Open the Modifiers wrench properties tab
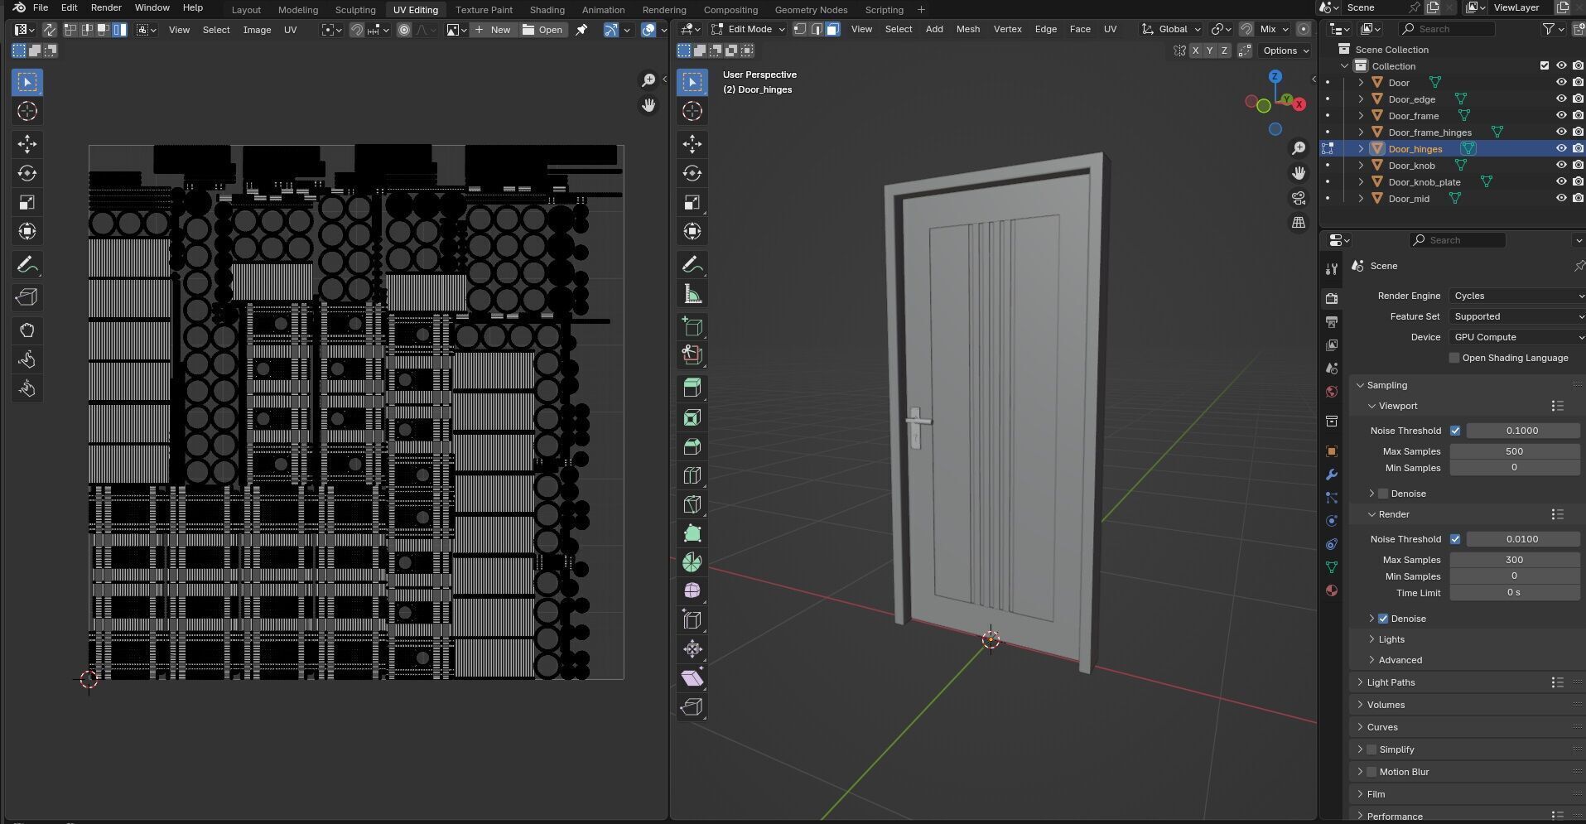Viewport: 1586px width, 824px height. 1332,475
